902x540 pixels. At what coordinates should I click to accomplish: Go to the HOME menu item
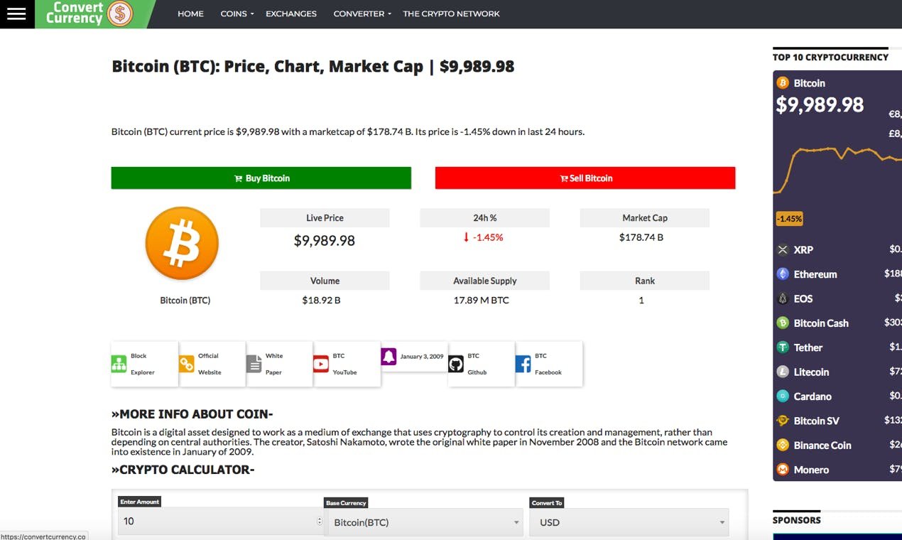tap(190, 13)
